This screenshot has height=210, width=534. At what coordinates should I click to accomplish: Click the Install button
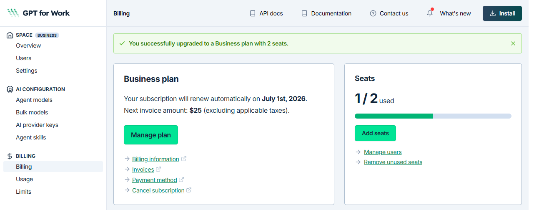point(502,13)
